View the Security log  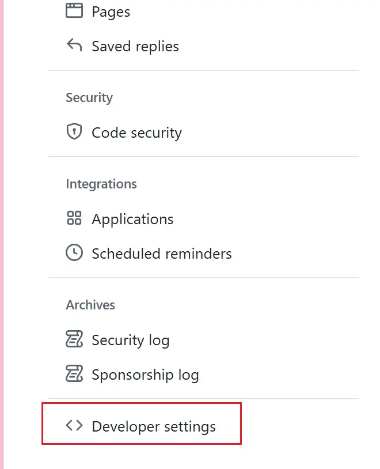point(130,340)
